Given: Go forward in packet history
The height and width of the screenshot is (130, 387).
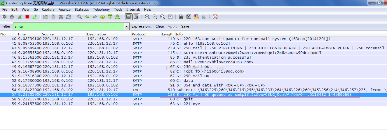Looking at the screenshot, I should pyautogui.click(x=95, y=17).
